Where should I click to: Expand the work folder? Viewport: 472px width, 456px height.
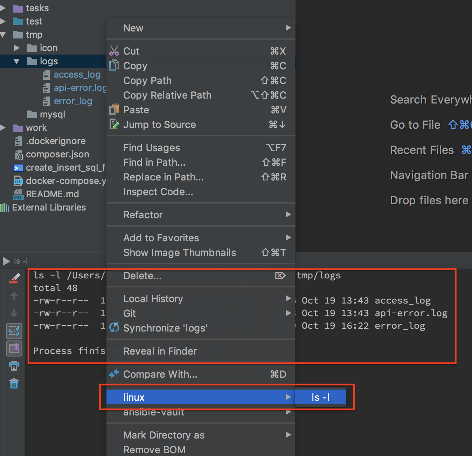(3, 128)
